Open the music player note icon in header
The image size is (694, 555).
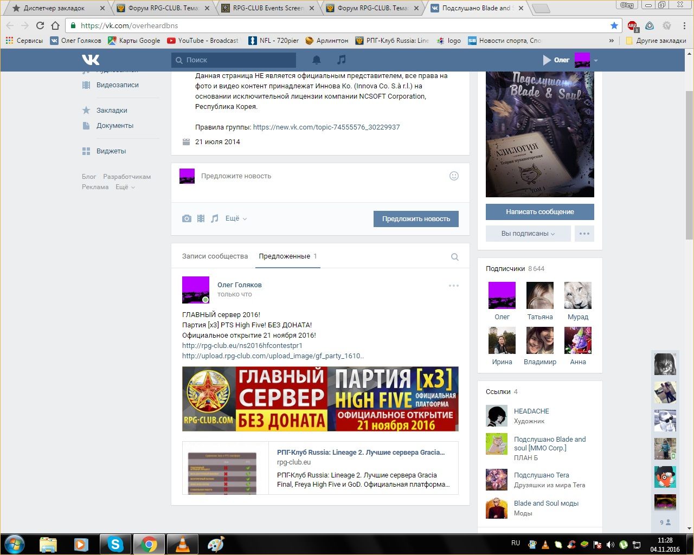tap(341, 60)
